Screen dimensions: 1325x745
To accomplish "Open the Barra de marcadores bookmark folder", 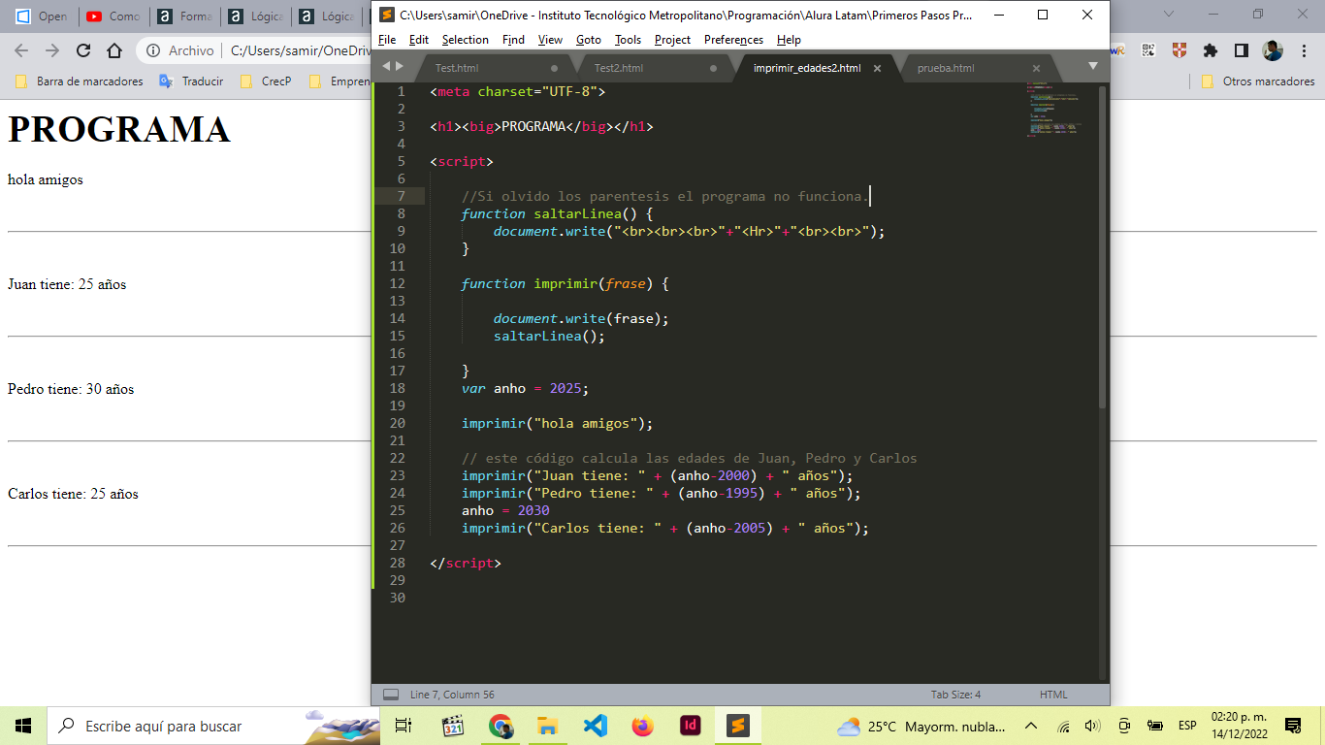I will pyautogui.click(x=79, y=81).
